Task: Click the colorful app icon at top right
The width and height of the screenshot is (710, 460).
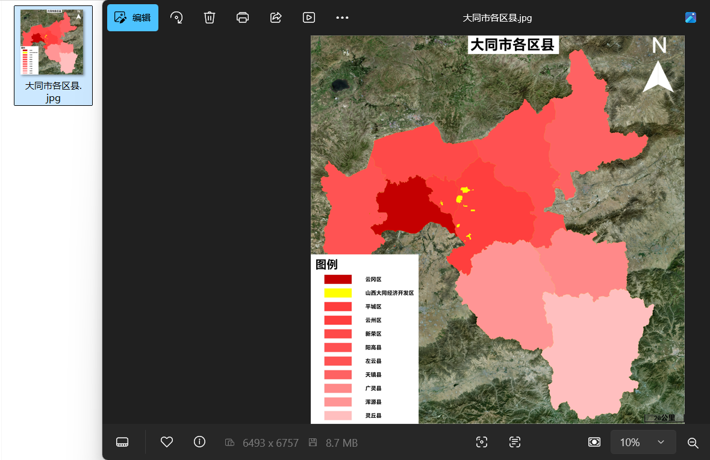Action: (x=691, y=17)
